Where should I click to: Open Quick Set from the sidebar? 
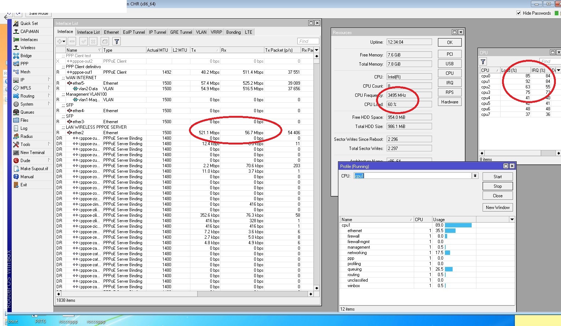coord(29,23)
